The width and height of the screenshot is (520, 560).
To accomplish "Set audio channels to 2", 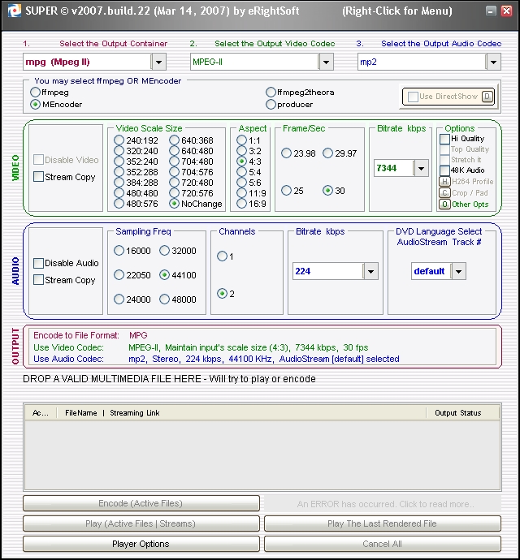I will (x=222, y=294).
